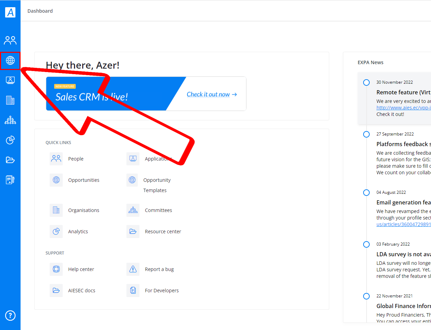Go to Organisations quick link
The height and width of the screenshot is (330, 431).
point(84,210)
